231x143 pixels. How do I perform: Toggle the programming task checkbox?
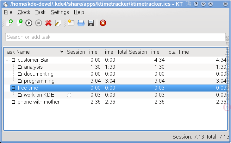(x=20, y=81)
